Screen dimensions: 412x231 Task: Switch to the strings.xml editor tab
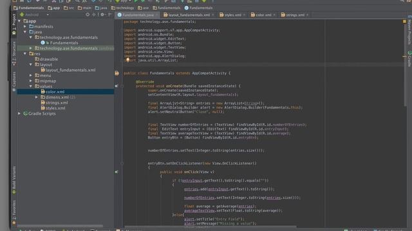[x=295, y=15]
